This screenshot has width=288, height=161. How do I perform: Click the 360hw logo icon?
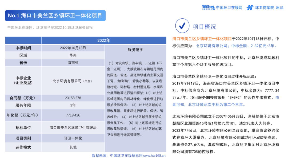(x=208, y=7)
